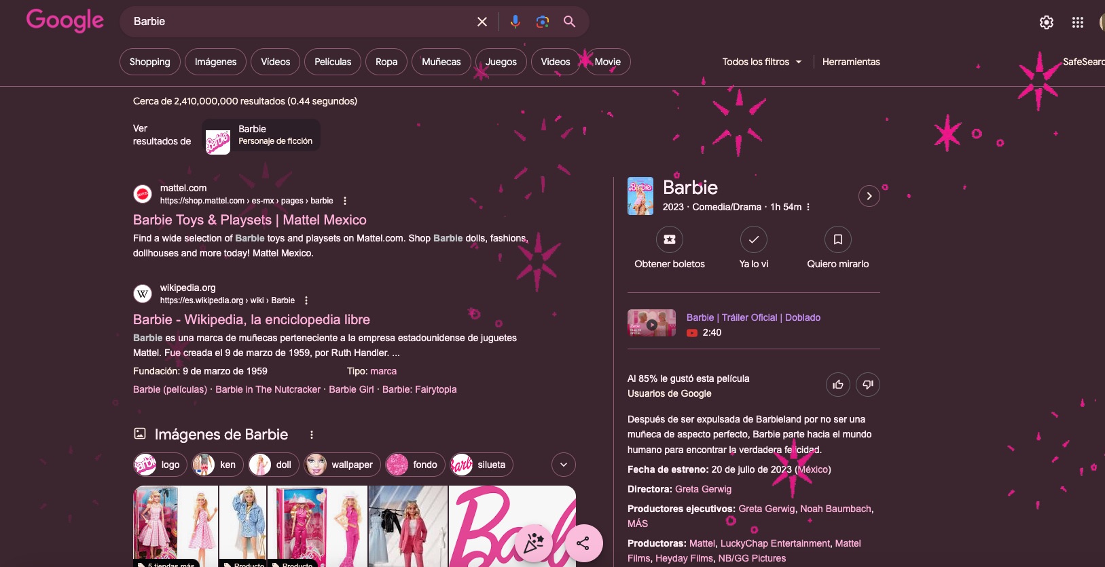Image resolution: width=1105 pixels, height=567 pixels.
Task: Expand more image filter chips
Action: pyautogui.click(x=563, y=465)
